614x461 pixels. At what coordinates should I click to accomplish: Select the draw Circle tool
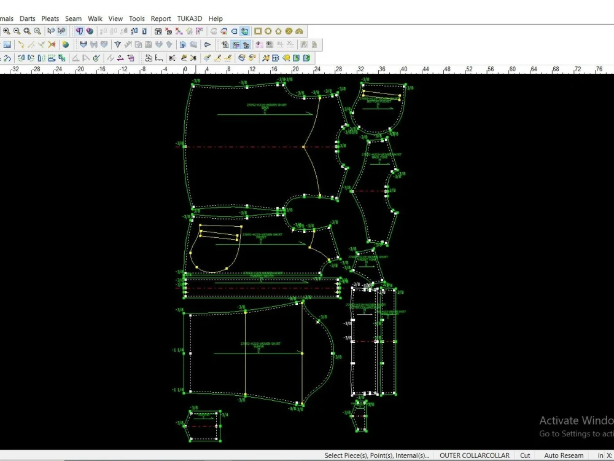[268, 31]
